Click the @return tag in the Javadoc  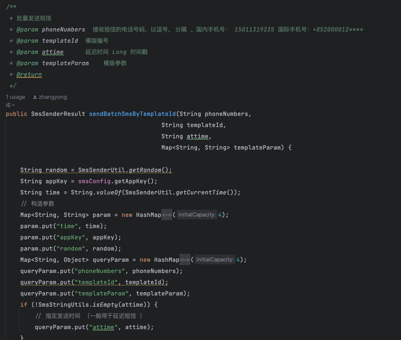[29, 75]
